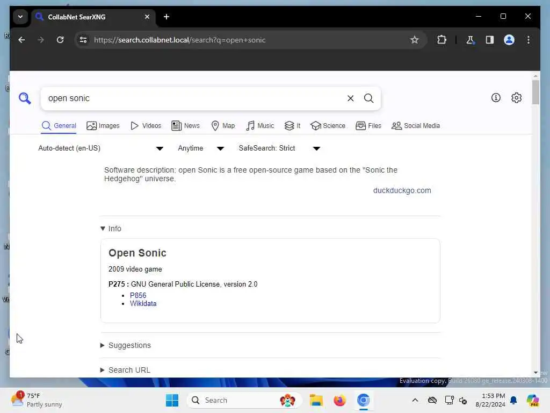550x413 pixels.
Task: Open Chrome Labs flask icon
Action: click(x=470, y=40)
